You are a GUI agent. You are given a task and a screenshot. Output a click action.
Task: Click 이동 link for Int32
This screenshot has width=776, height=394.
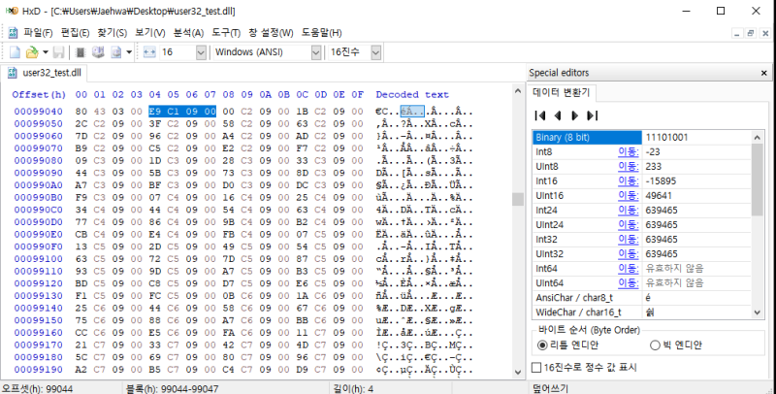[x=629, y=239]
